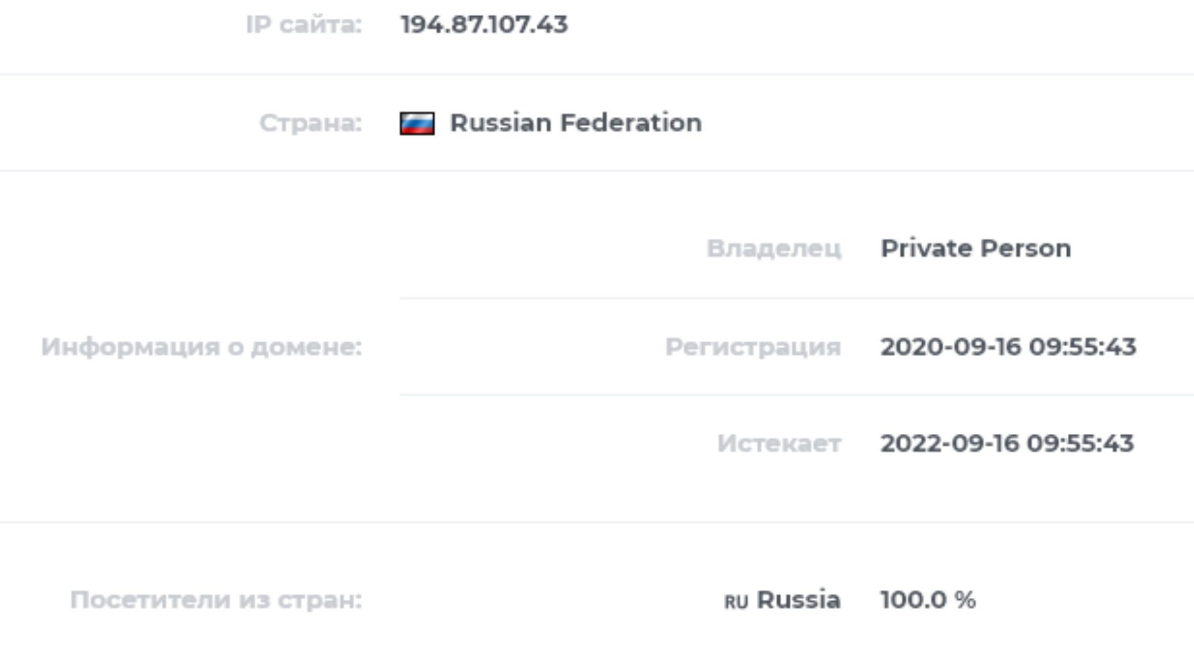Click the 'Регистрация' label

[753, 347]
